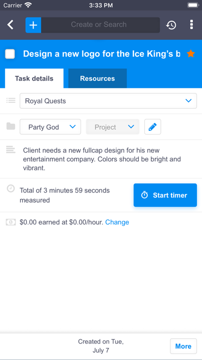
Task: Tap the folder icon beside Party God
Action: (11, 126)
